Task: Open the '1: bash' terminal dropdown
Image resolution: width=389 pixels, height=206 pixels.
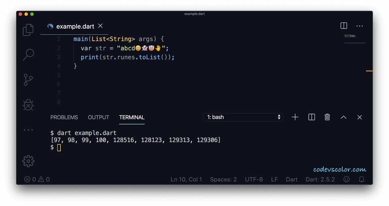Action: [243, 117]
